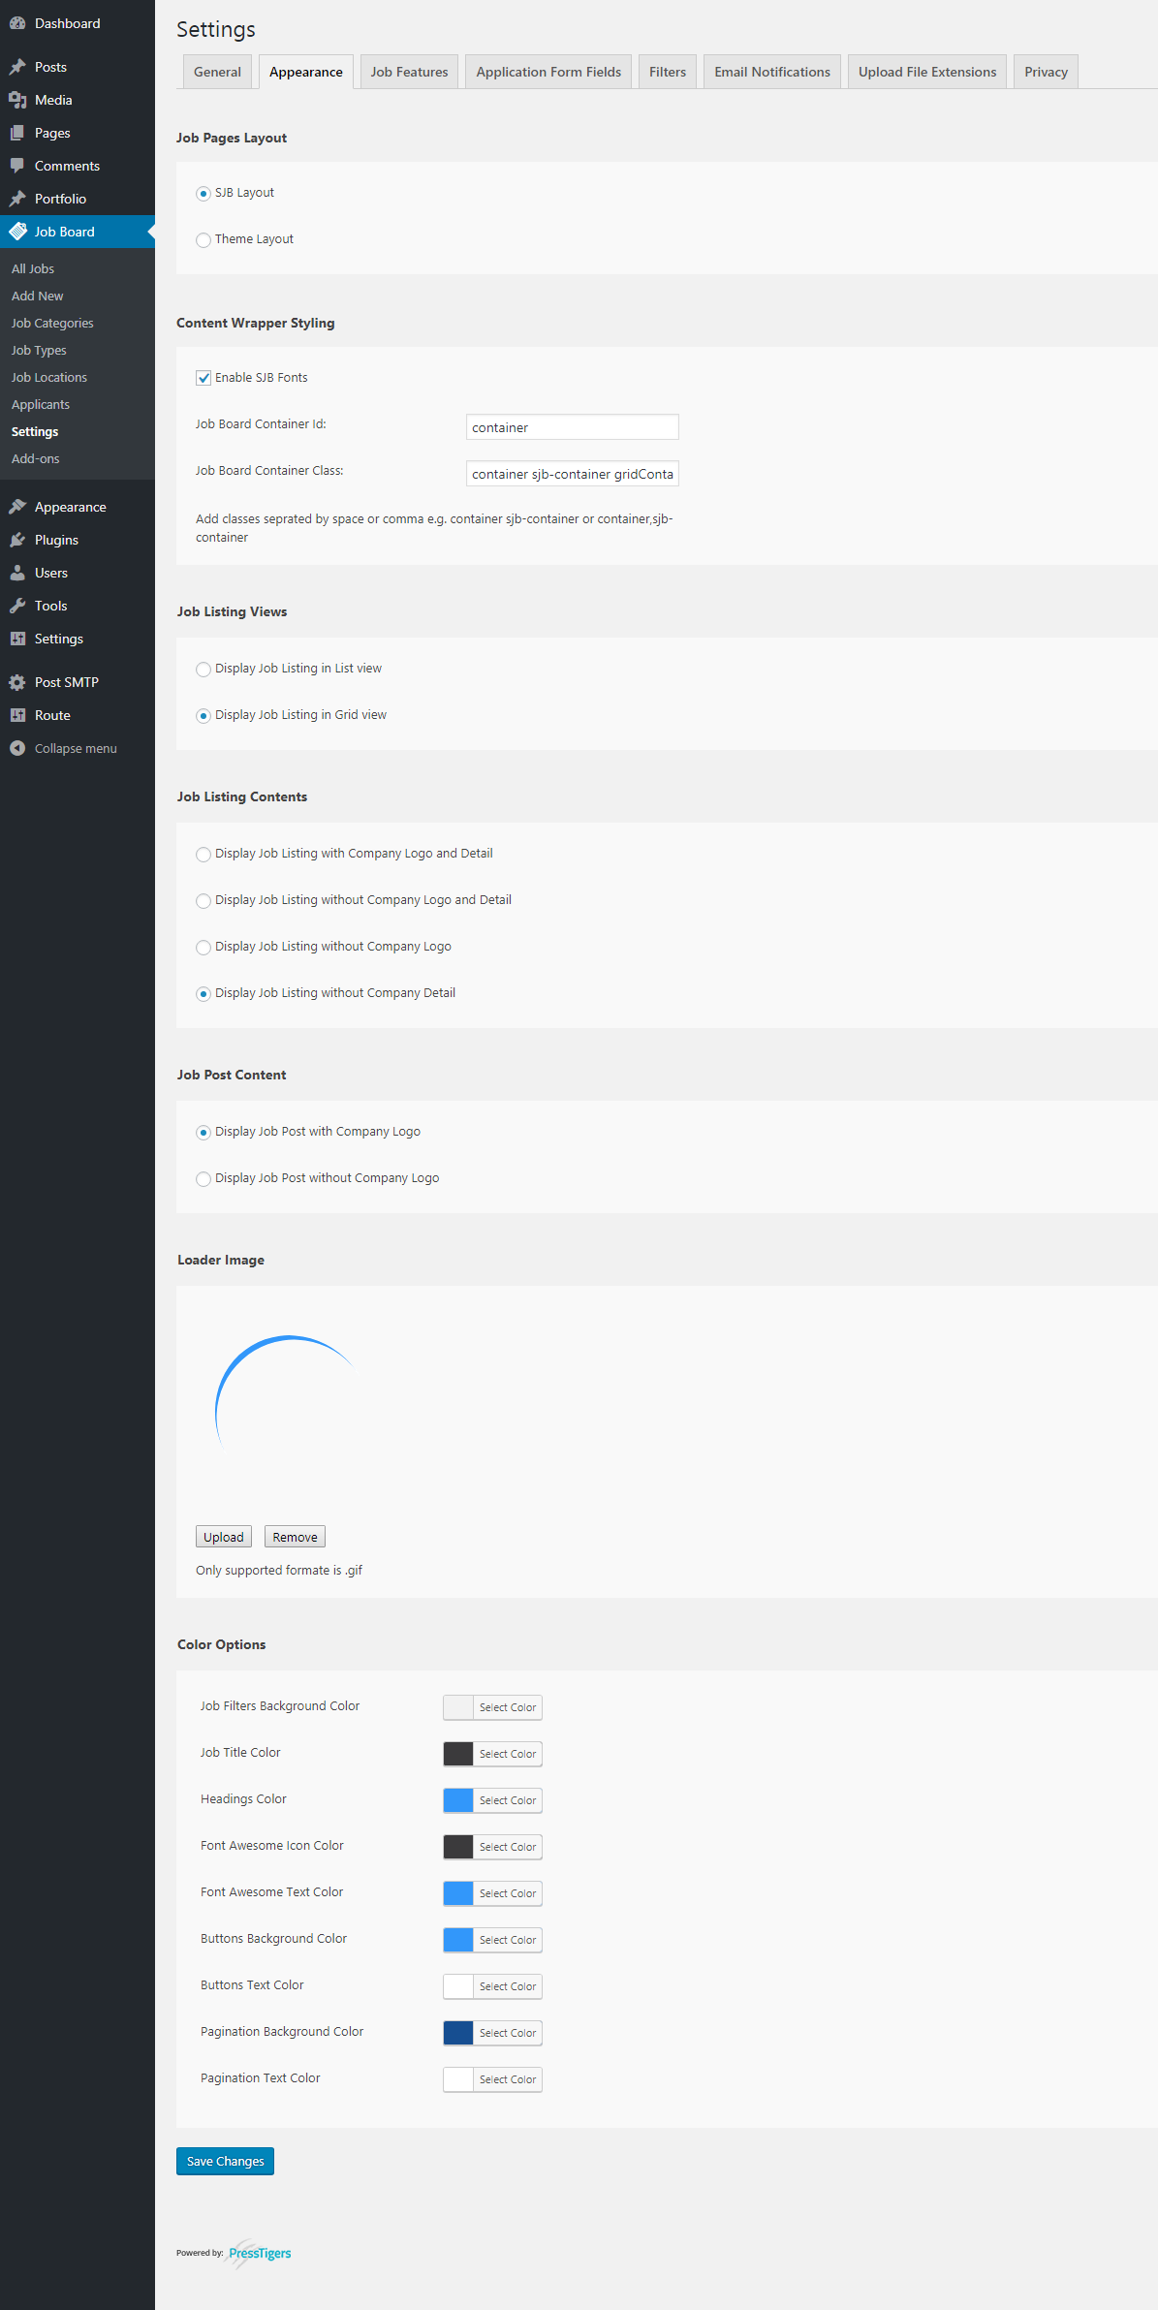Pick the Pagination Background Color swatch
Screen dimensions: 1158x2310
[x=458, y=2033]
